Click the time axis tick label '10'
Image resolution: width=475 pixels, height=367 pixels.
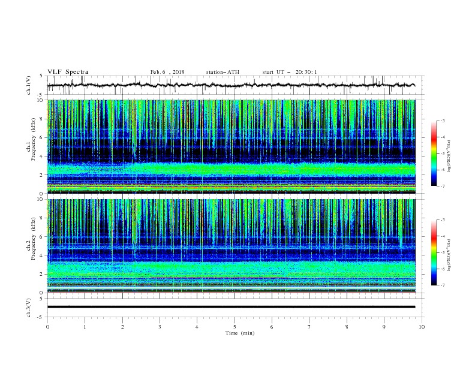tap(422, 327)
